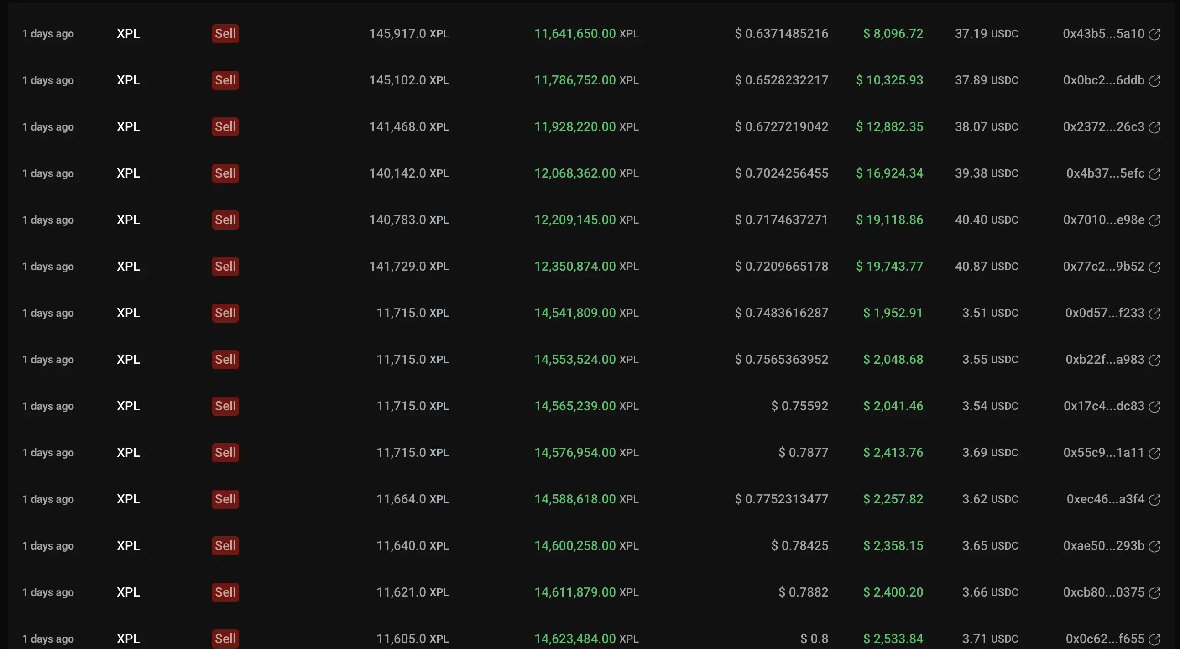
Task: Open explorer icon next to 0x2372...26c3
Action: click(1154, 127)
